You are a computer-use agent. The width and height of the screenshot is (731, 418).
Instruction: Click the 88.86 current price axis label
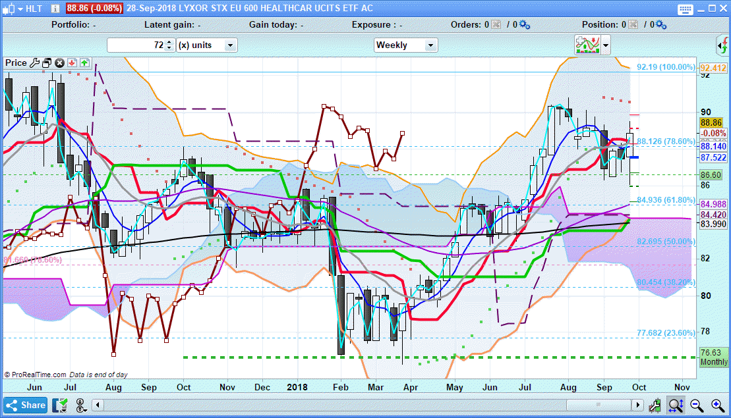(x=711, y=123)
